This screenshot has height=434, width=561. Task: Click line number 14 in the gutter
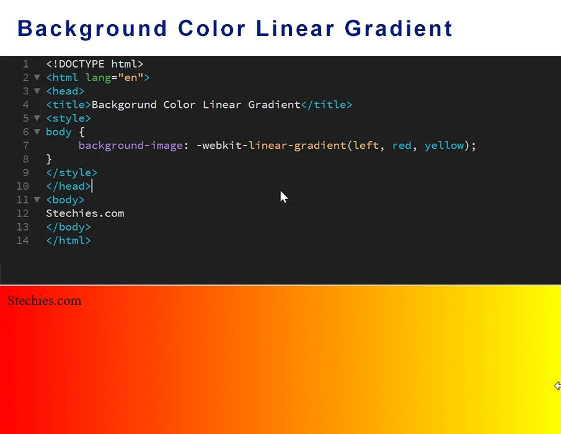(22, 241)
